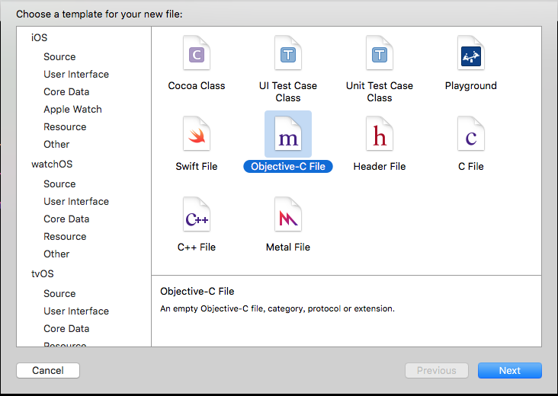Choose the C++ File template icon

pos(197,214)
